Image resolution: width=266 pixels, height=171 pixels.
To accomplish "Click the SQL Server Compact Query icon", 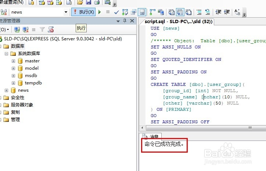I will (x=69, y=2).
